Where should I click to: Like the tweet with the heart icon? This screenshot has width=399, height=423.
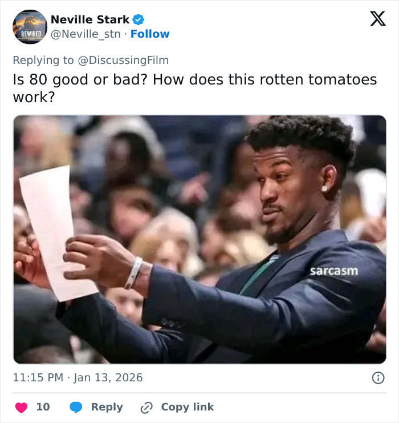click(x=21, y=407)
